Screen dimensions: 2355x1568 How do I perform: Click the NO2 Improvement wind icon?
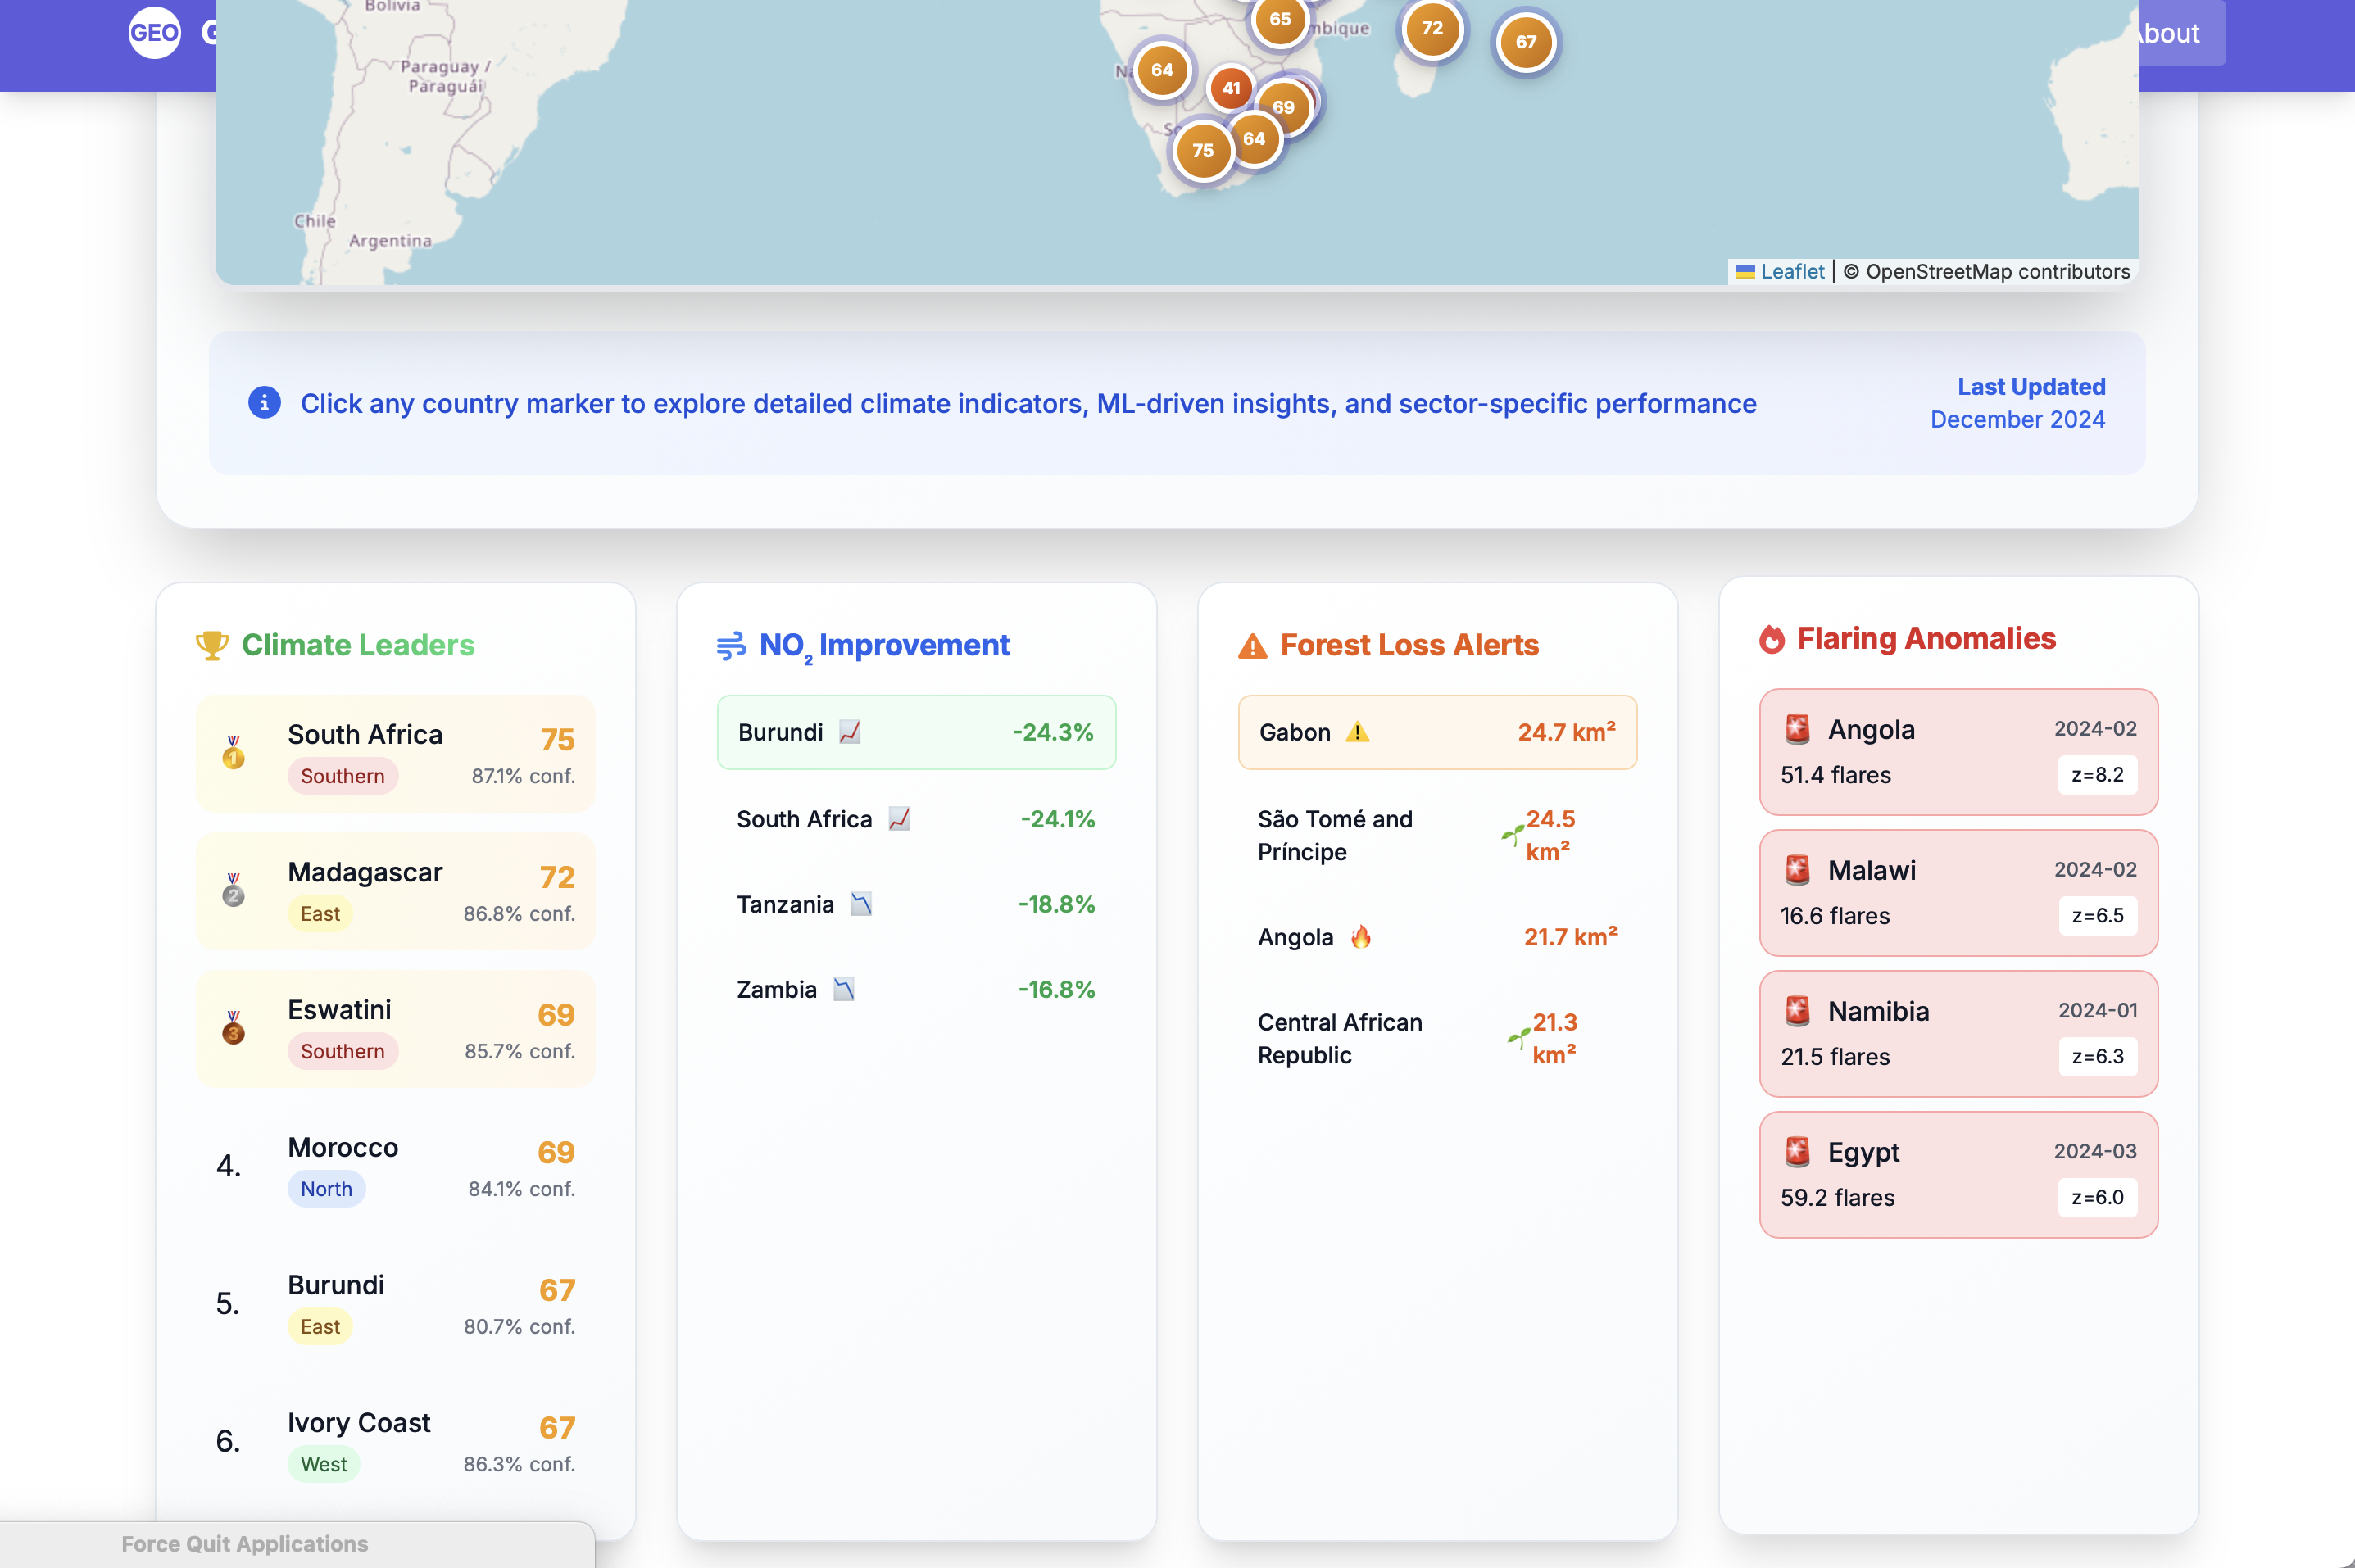(x=731, y=646)
